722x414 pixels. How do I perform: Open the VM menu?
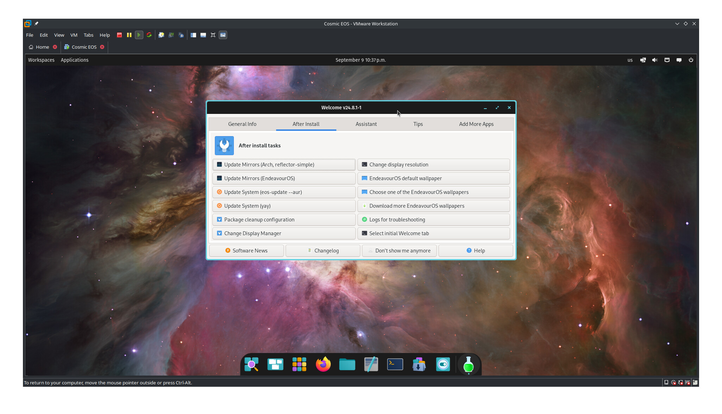tap(74, 35)
